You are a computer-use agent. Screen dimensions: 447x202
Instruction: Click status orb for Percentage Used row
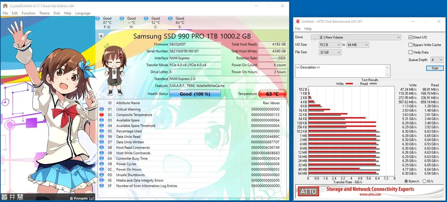[x=102, y=131]
